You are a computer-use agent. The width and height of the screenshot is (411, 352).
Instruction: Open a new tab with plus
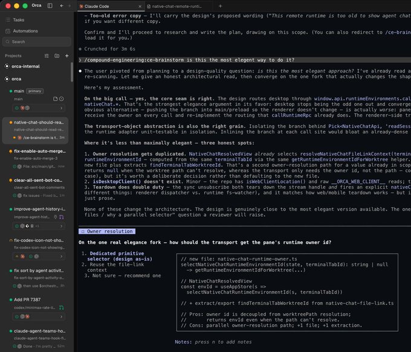(x=220, y=6)
